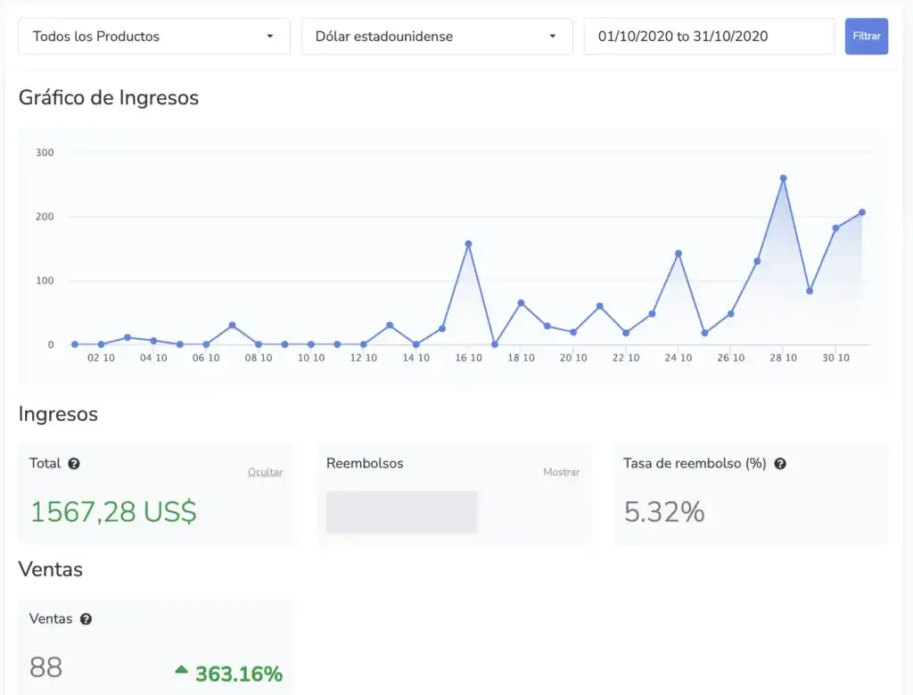This screenshot has width=913, height=695.
Task: Expand the Dólar estadounidense currency dropdown
Action: coord(437,37)
